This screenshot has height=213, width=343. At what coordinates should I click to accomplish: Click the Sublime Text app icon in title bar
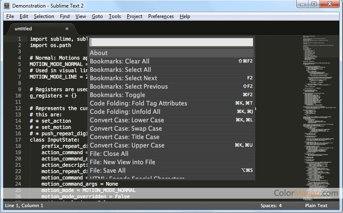tap(7, 6)
